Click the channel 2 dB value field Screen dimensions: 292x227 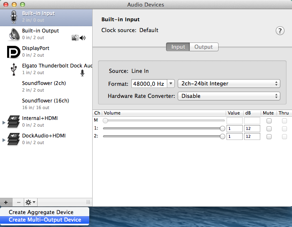point(252,137)
